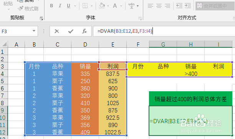This screenshot has width=235, height=139.
Task: Select row 7 header
Action: [x=4, y=95]
